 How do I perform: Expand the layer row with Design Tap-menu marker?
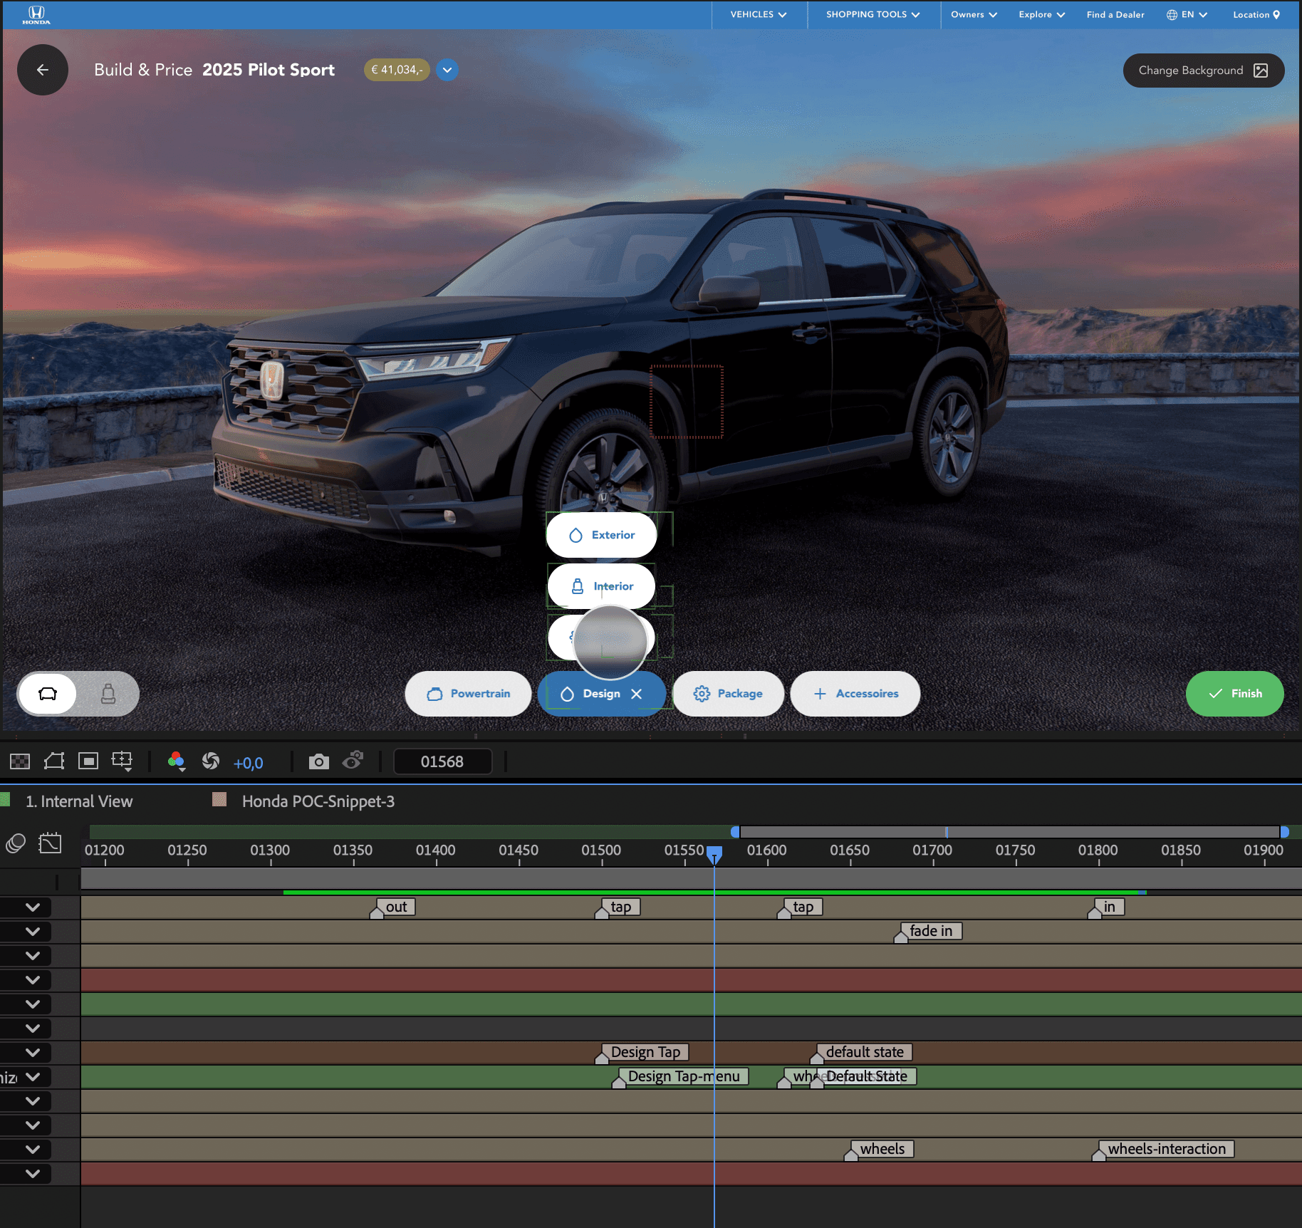tap(33, 1076)
